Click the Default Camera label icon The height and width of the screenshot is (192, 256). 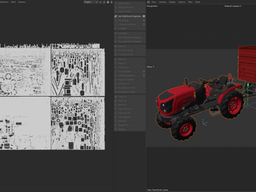(241, 6)
